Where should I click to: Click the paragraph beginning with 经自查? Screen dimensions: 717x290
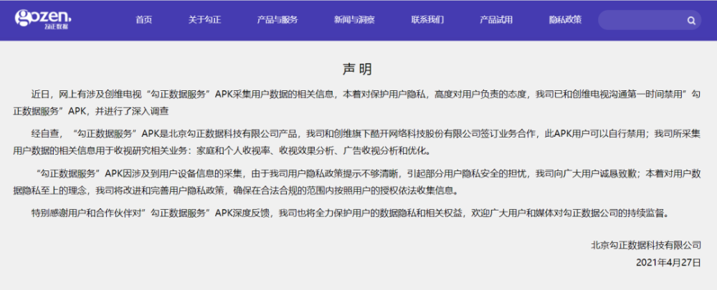pos(356,142)
